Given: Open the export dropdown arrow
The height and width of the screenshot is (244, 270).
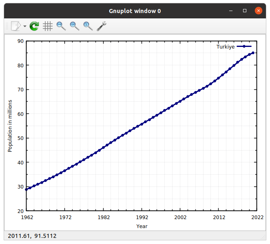Looking at the screenshot, I should pos(25,27).
